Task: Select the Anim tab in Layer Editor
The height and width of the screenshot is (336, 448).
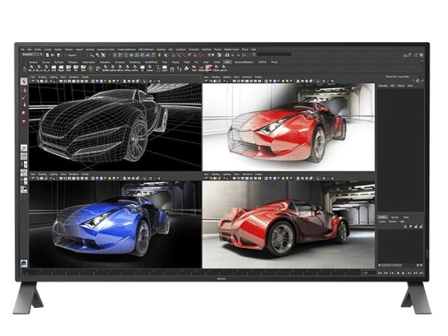Action: (x=406, y=217)
